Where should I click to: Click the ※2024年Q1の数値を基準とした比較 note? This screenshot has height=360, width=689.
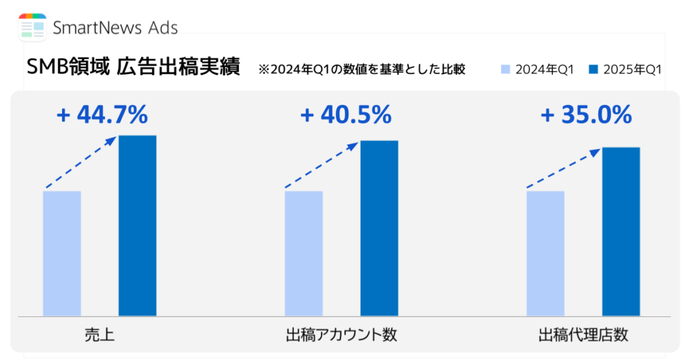361,69
